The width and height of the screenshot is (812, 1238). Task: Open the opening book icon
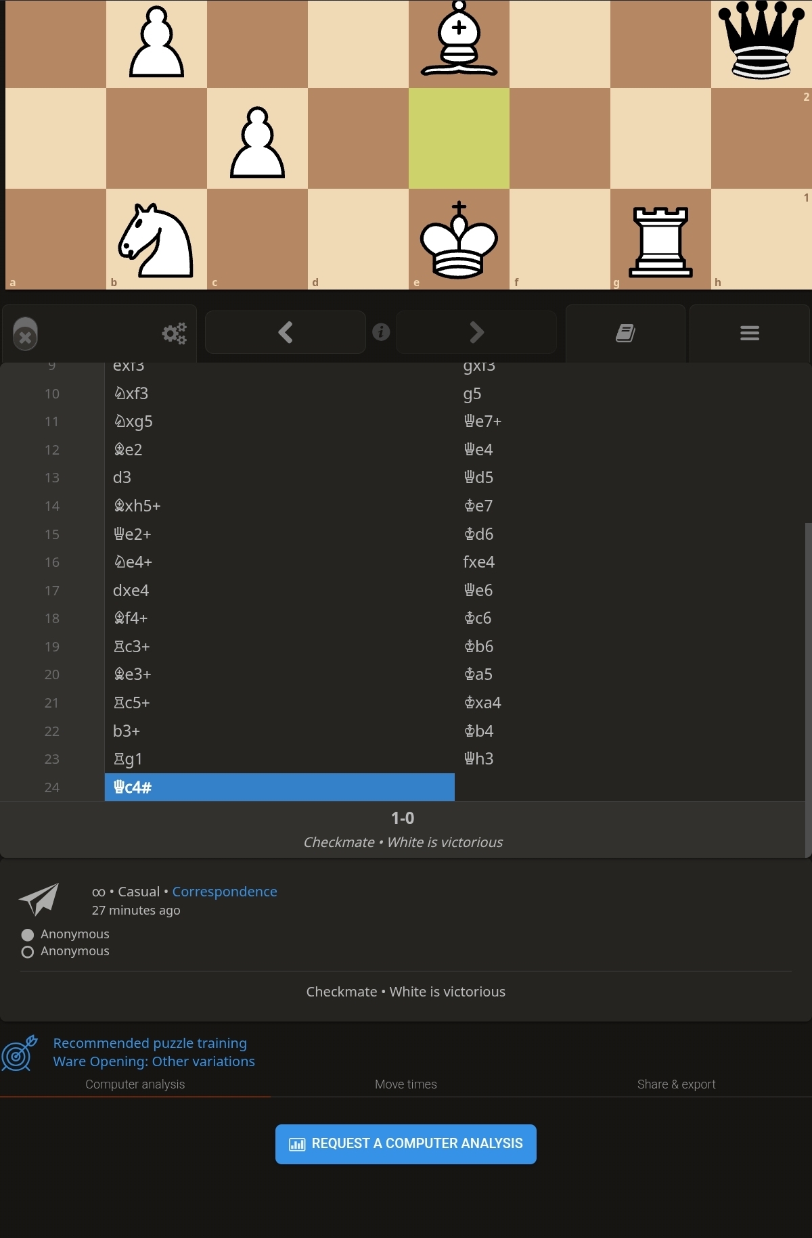pyautogui.click(x=625, y=333)
